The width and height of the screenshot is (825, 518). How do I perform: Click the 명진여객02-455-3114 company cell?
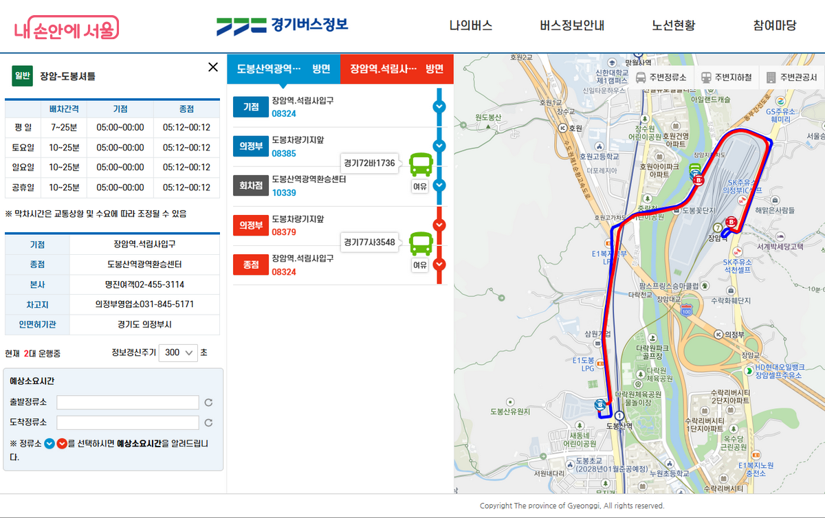click(145, 284)
